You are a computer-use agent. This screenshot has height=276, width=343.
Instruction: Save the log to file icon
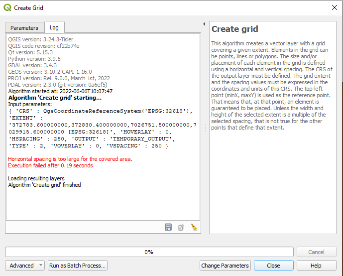coord(168,227)
